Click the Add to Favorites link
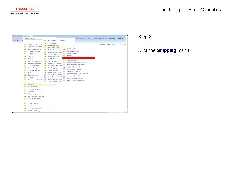233x174 pixels. [110, 38]
